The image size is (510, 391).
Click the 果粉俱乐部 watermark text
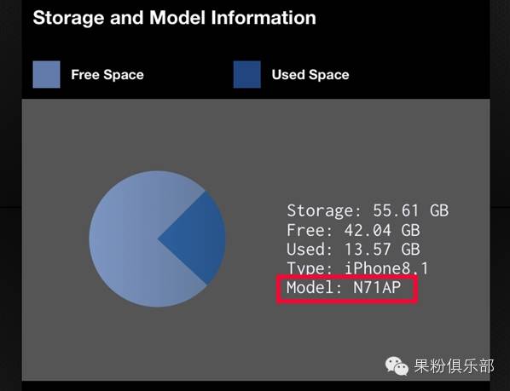click(454, 366)
